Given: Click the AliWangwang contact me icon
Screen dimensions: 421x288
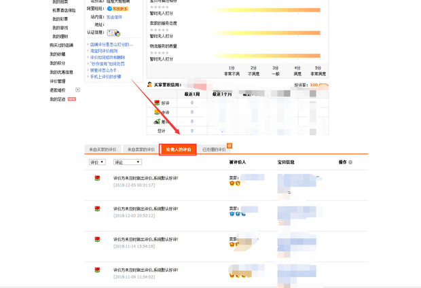Looking at the screenshot, I should (x=117, y=9).
